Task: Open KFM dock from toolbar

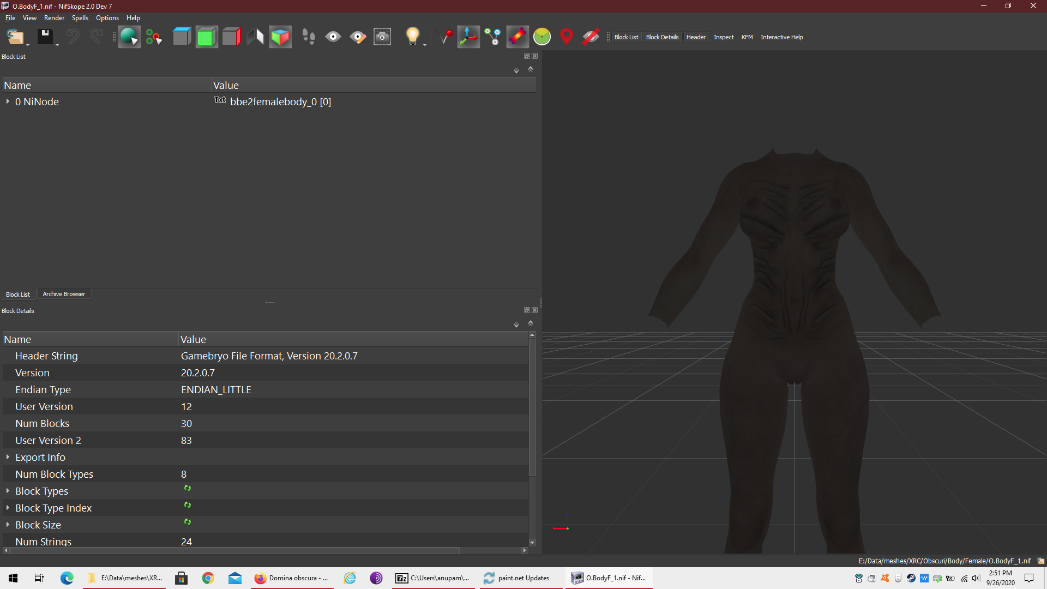Action: 747,37
